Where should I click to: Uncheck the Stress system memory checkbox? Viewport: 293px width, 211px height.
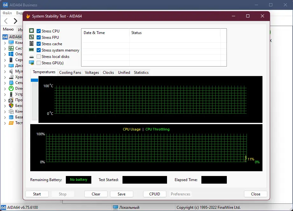tap(39, 50)
